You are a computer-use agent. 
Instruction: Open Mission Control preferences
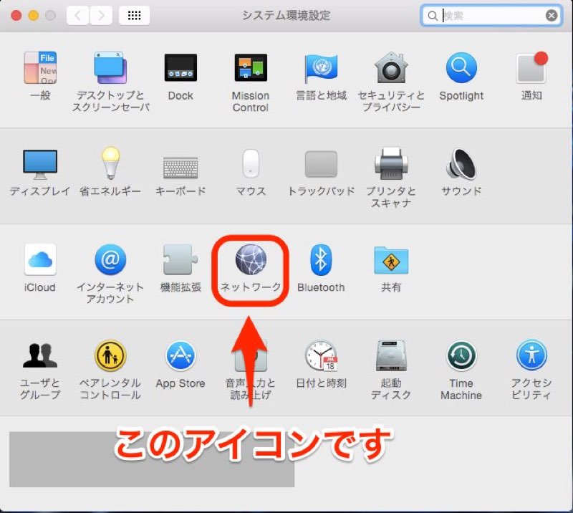250,68
